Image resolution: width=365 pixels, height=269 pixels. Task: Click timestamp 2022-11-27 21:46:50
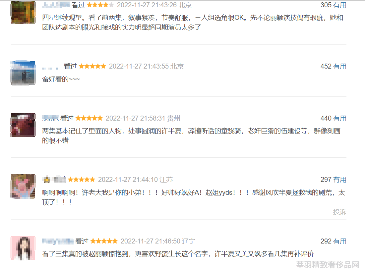coord(151,241)
